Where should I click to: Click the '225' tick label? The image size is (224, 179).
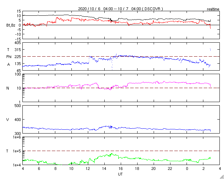pyautogui.click(x=18, y=57)
